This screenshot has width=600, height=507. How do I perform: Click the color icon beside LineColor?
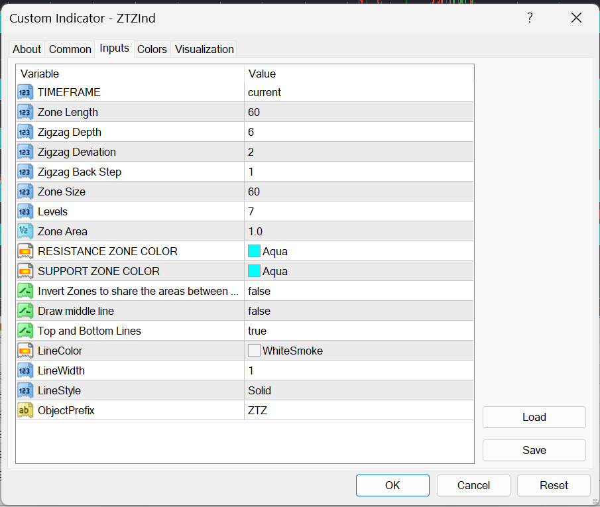(x=25, y=351)
